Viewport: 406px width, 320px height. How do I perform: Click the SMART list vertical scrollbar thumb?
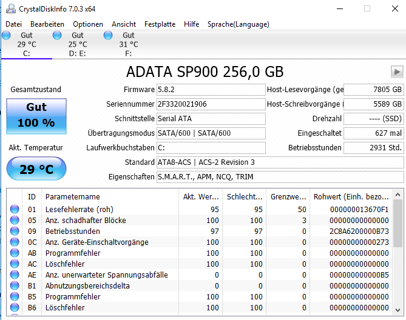click(398, 223)
